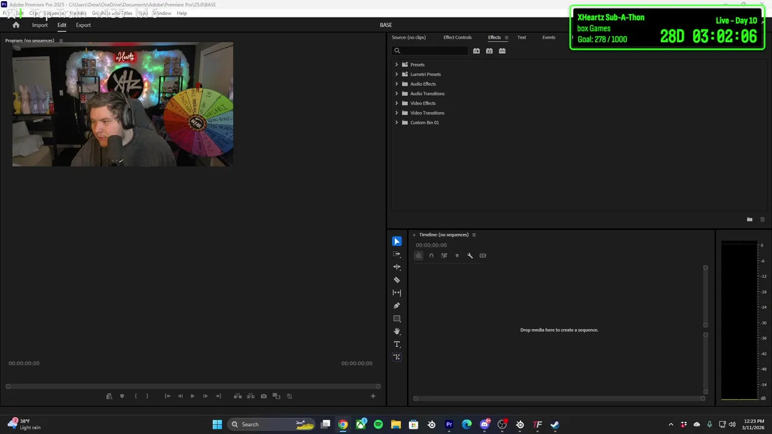Viewport: 772px width, 434px height.
Task: Click the Mark Out bracket button
Action: (147, 396)
